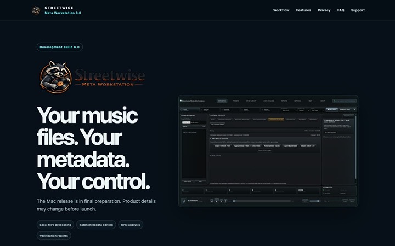Click the play button in preview player
This screenshot has width=395, height=246.
click(x=217, y=201)
